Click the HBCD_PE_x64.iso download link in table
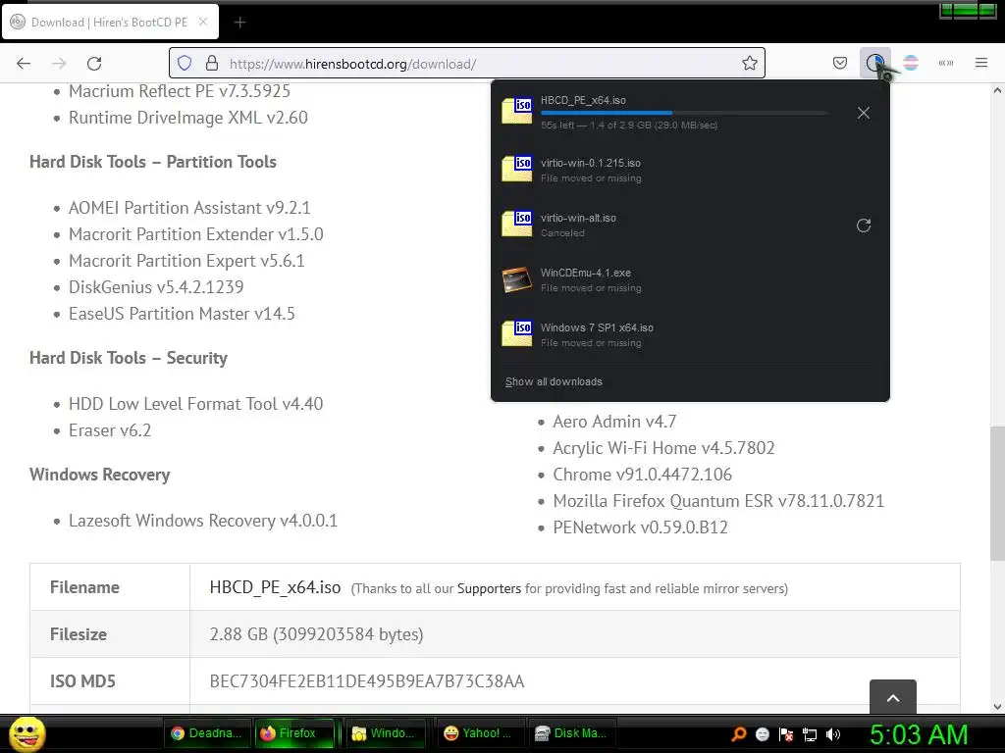Image resolution: width=1005 pixels, height=753 pixels. 275,587
